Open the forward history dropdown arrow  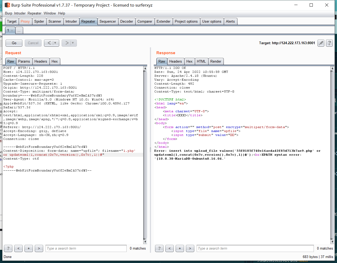coord(73,43)
